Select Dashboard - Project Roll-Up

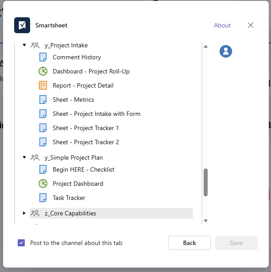(x=91, y=71)
